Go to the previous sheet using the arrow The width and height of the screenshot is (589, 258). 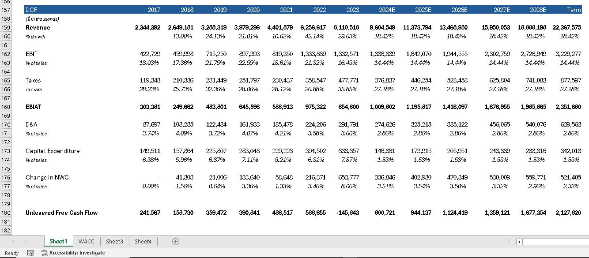click(x=13, y=241)
